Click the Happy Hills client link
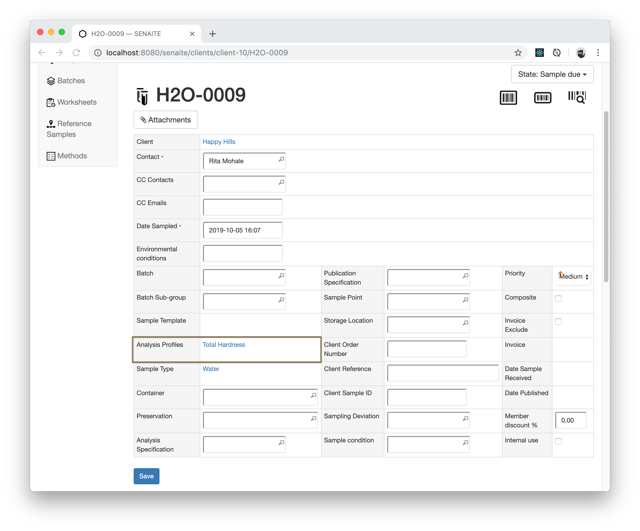The image size is (640, 531). 218,141
